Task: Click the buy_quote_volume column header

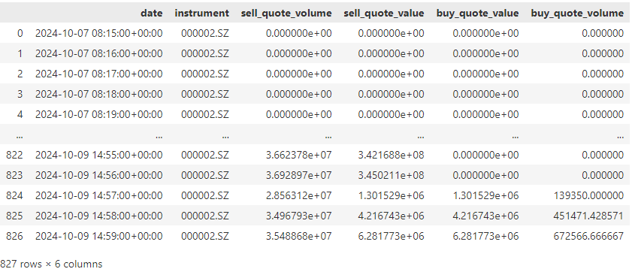Action: coord(577,14)
